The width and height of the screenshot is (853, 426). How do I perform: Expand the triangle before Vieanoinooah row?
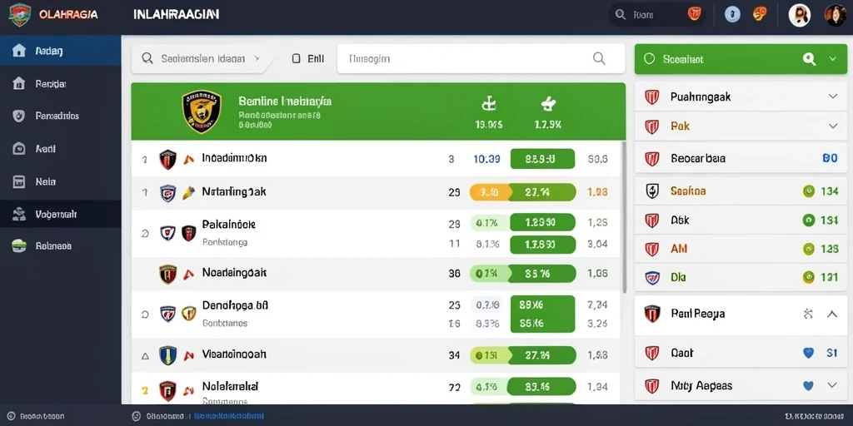point(145,356)
